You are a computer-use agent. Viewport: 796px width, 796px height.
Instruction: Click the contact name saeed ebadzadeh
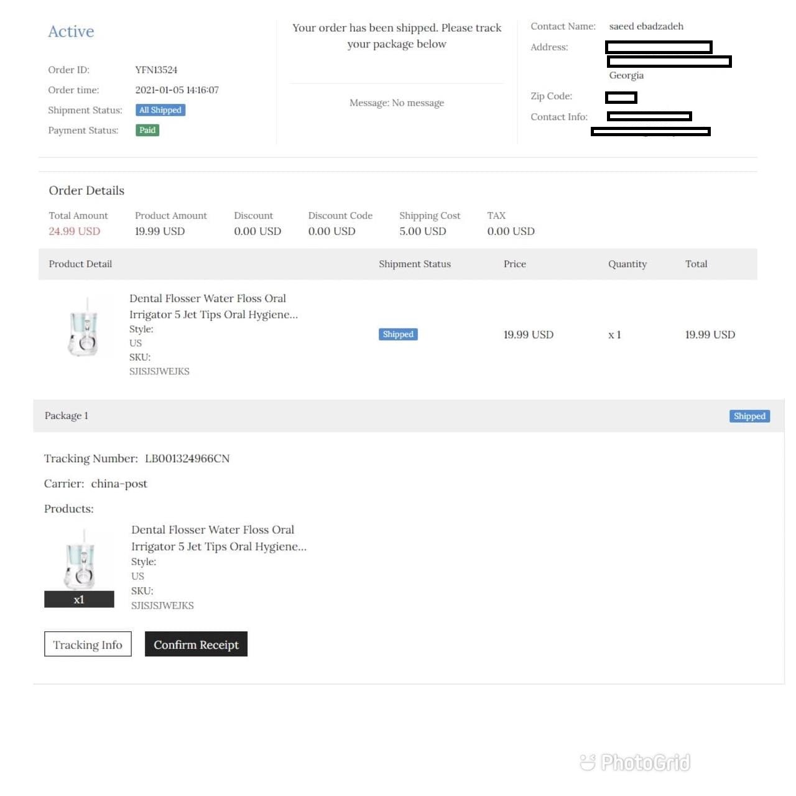click(x=646, y=26)
